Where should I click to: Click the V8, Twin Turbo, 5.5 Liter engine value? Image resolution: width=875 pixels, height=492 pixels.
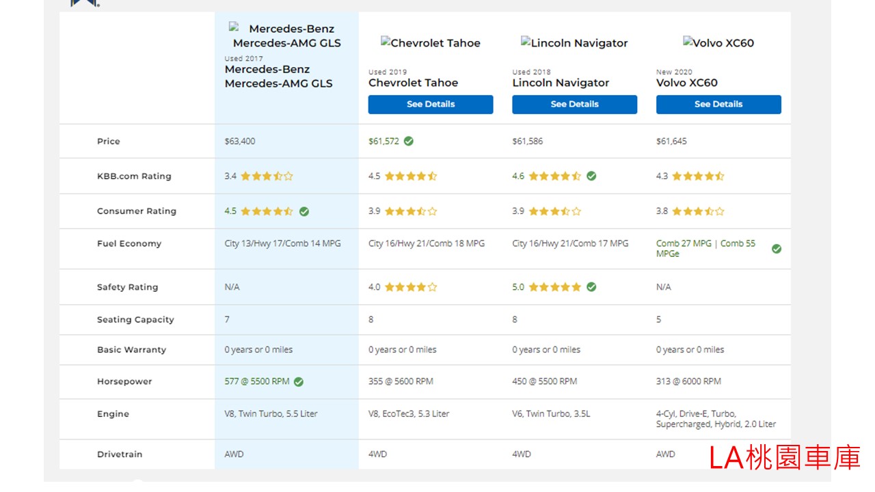tap(271, 414)
